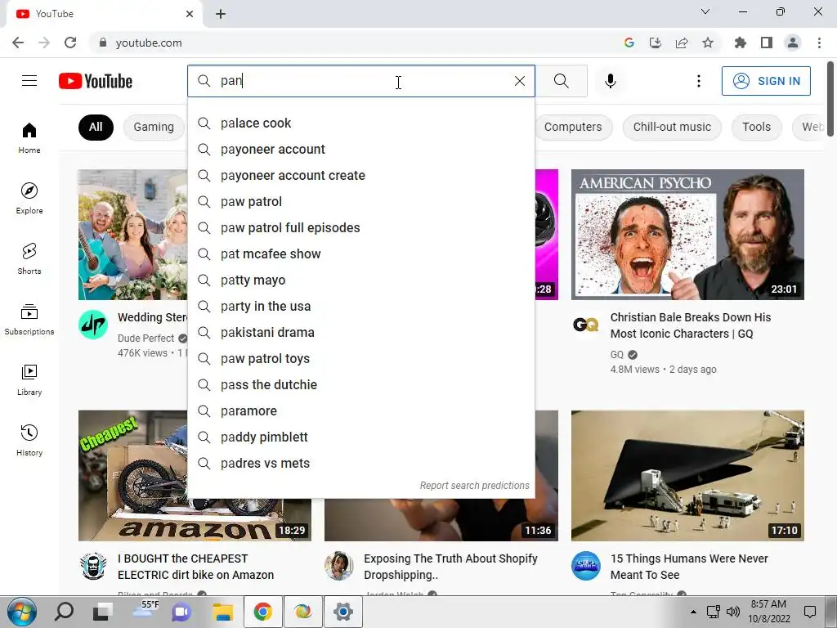Select the Tools filter chip
Image resolution: width=837 pixels, height=628 pixels.
click(x=756, y=127)
